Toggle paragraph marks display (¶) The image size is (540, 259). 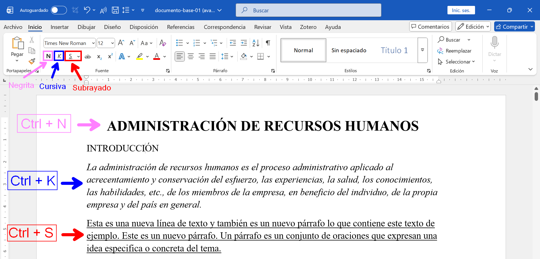click(x=267, y=43)
